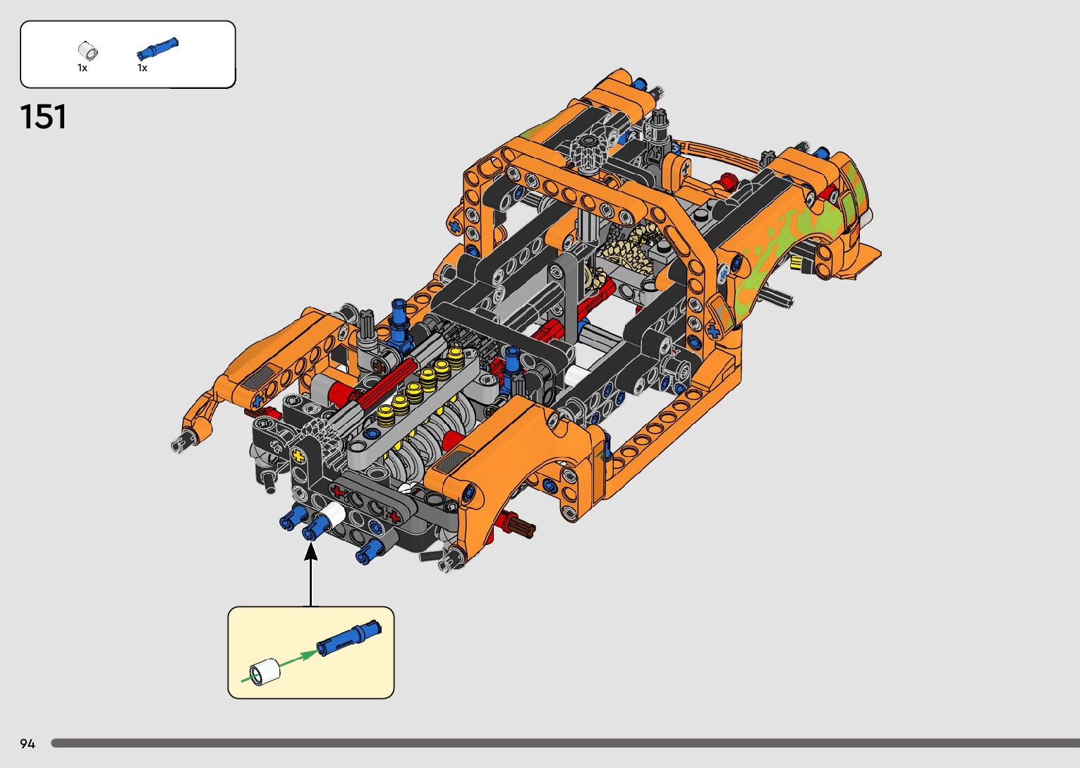Click the 1x quantity under the white bushing
Image resolution: width=1080 pixels, height=768 pixels.
83,68
